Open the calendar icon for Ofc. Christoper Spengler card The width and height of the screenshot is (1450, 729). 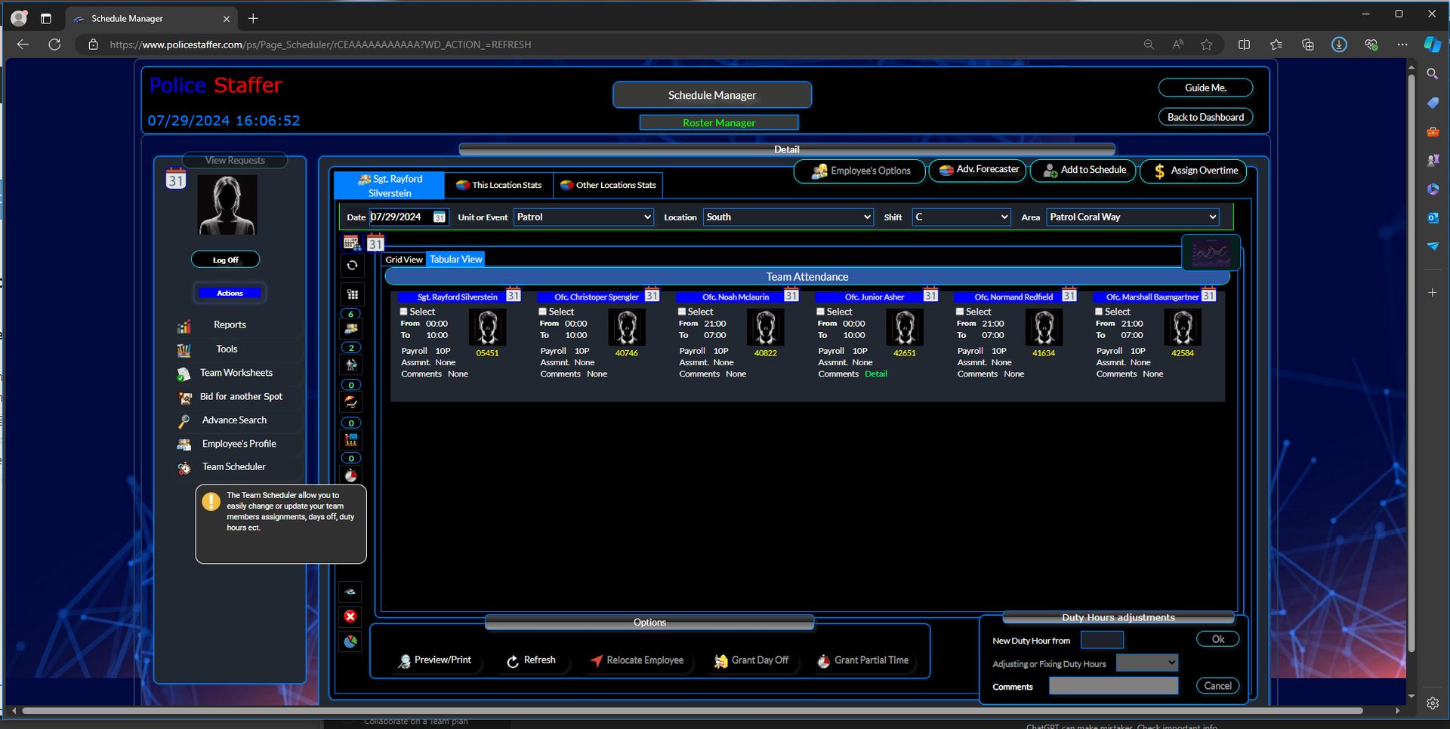point(652,295)
